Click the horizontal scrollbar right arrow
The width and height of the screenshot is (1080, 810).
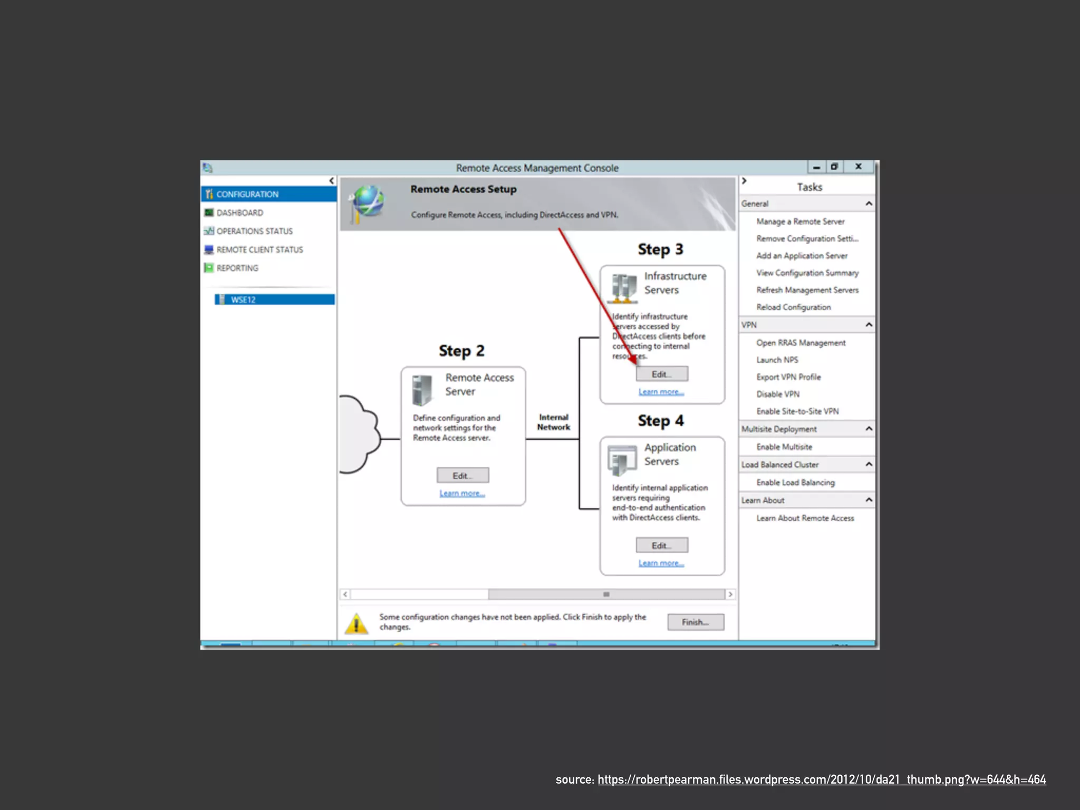click(x=730, y=594)
